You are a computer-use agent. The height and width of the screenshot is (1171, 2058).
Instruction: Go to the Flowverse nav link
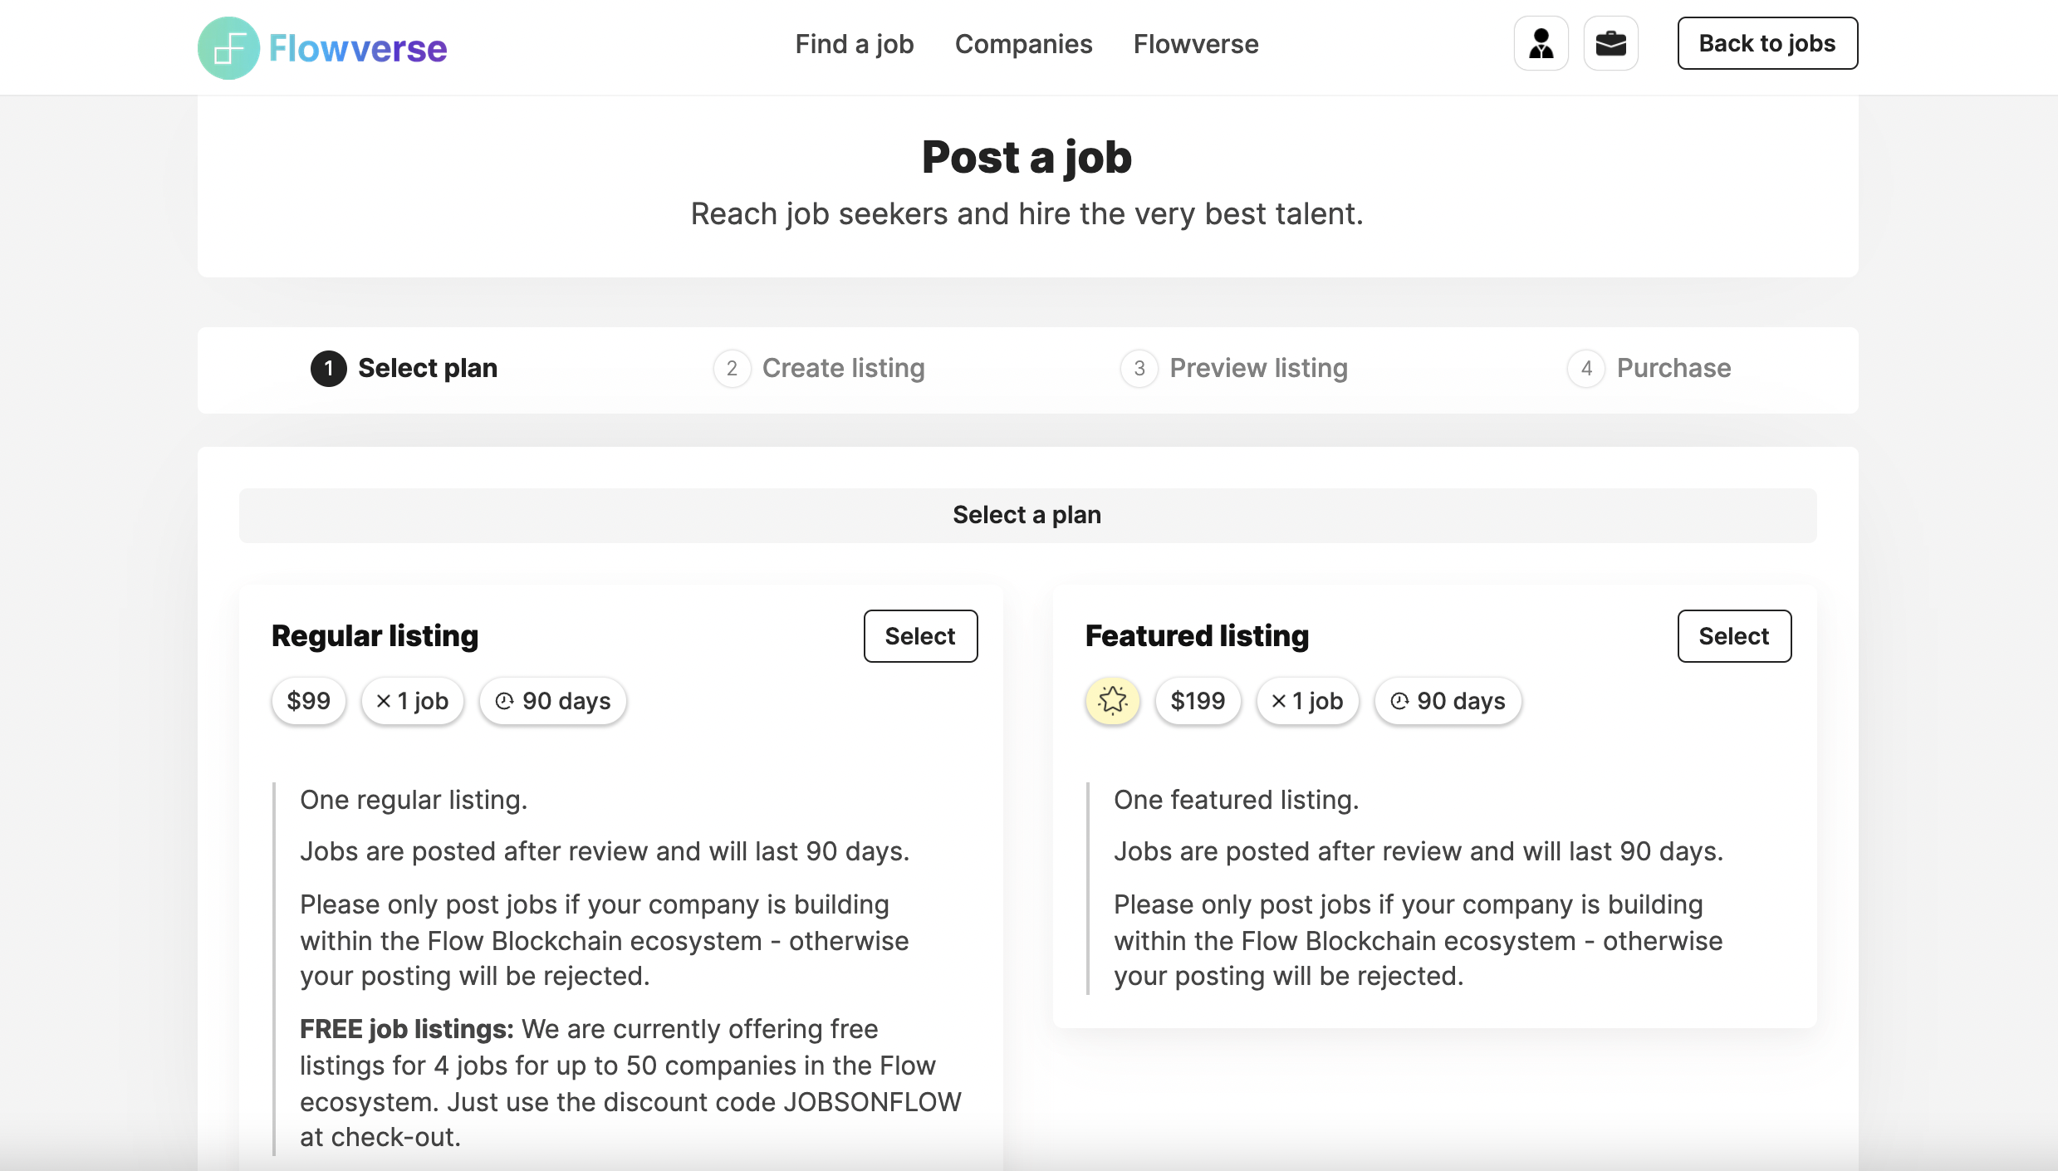coord(1196,44)
